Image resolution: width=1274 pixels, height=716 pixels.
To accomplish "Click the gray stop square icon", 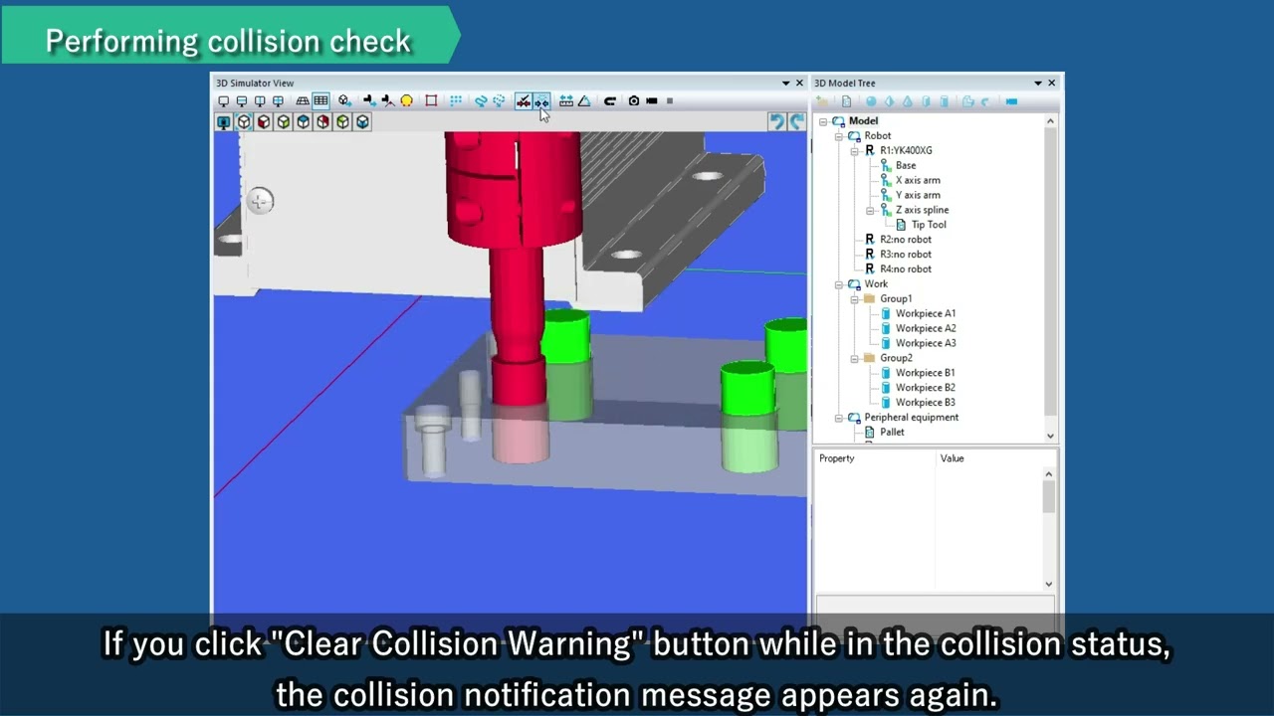I will (x=670, y=100).
